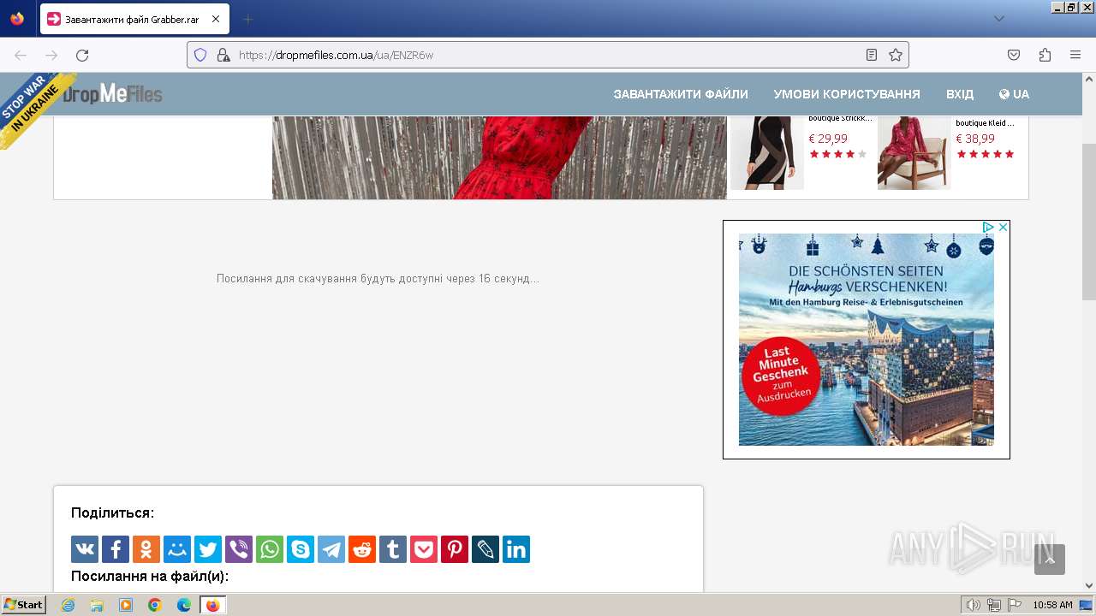Save link to Pocket share icon
The height and width of the screenshot is (616, 1096).
click(424, 549)
